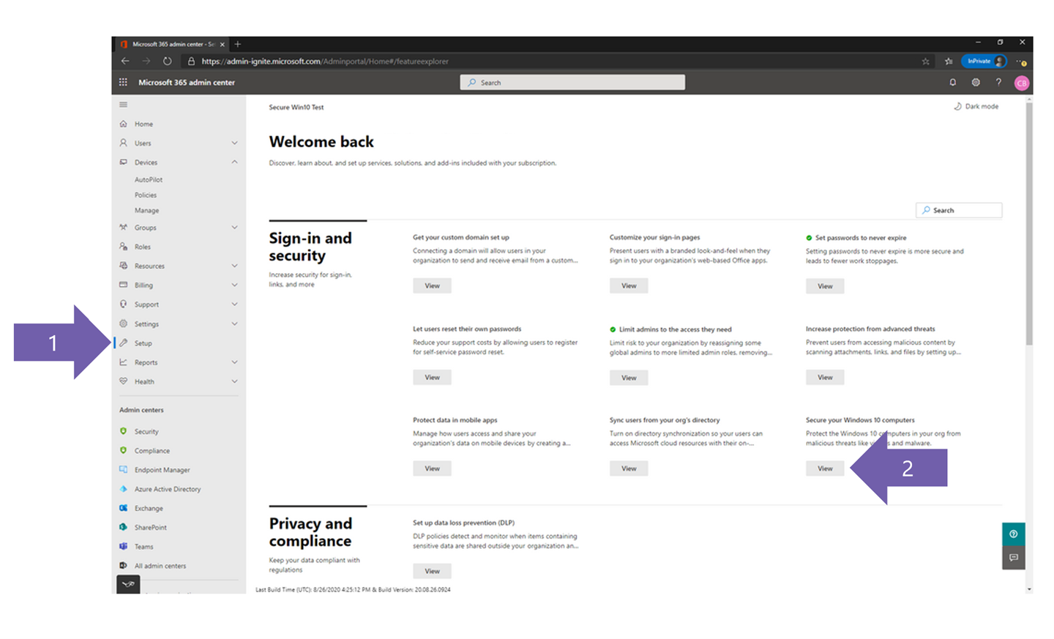This screenshot has width=1054, height=639.
Task: Click the feature Search box on page
Action: 959,210
